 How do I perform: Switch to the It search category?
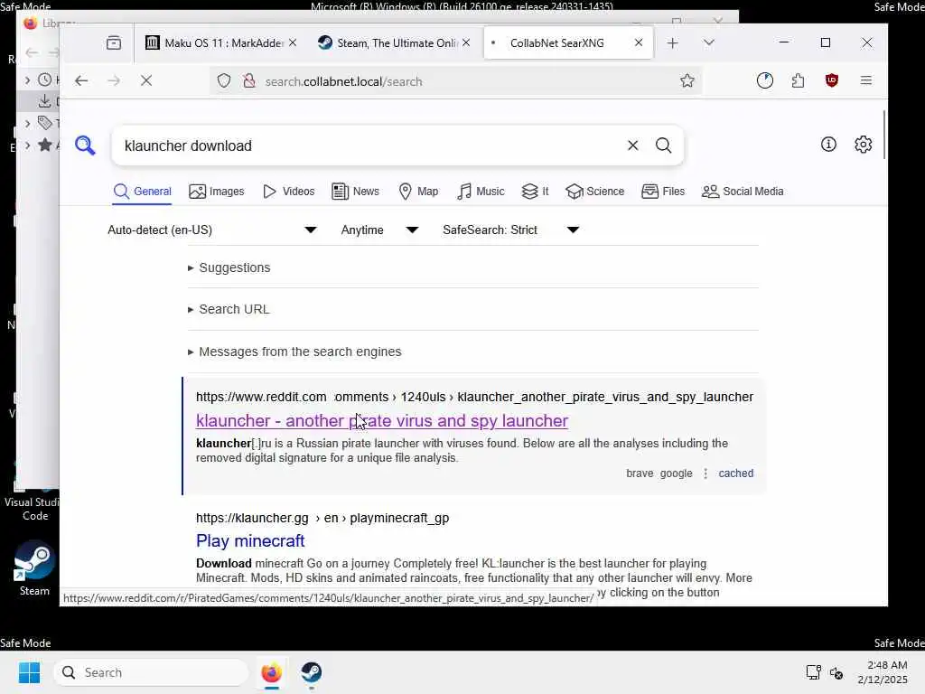(x=535, y=192)
